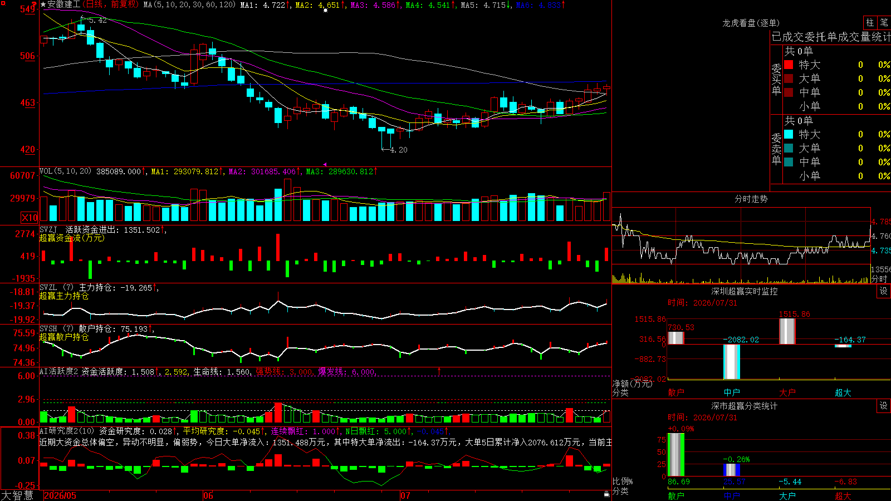Click the 2026/05 timeline date label
This screenshot has width=891, height=501.
tap(60, 495)
